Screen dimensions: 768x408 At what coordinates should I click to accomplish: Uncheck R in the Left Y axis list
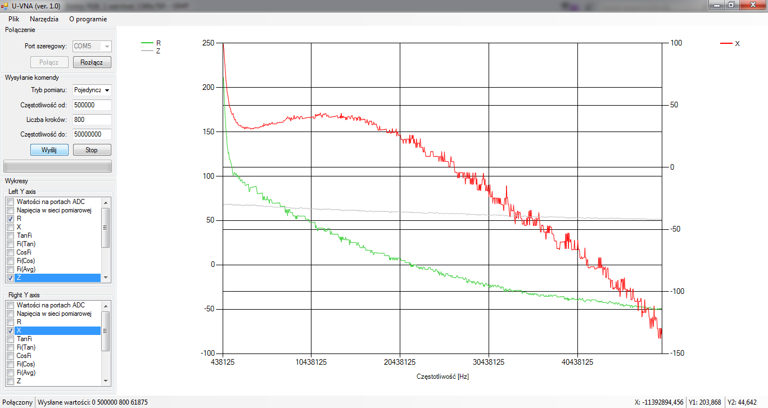10,219
